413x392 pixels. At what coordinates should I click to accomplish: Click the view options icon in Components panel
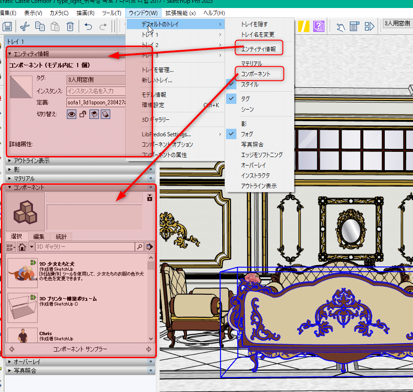click(11, 247)
